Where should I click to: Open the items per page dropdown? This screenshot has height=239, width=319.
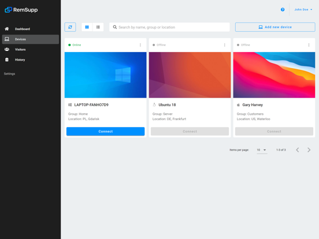tap(262, 150)
